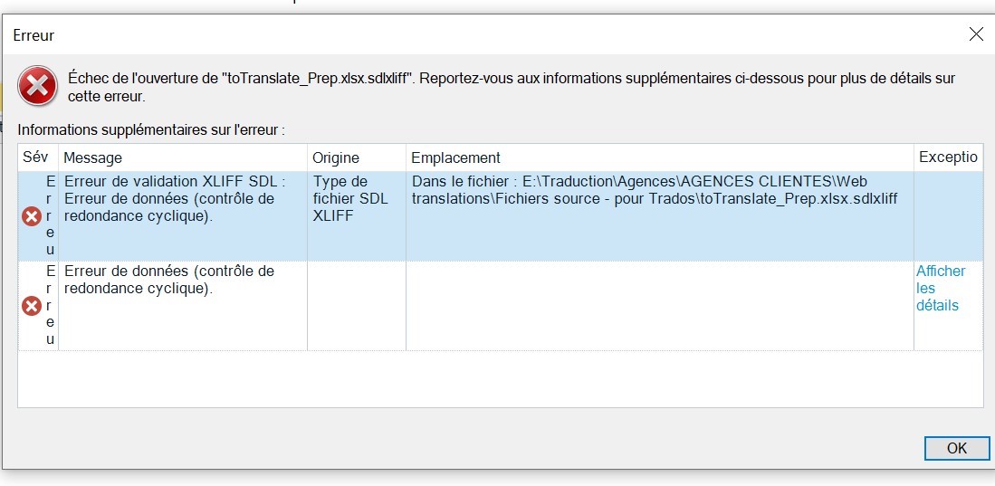Click 'Informations supplémentaires sur l'erreur' label

tap(152, 130)
